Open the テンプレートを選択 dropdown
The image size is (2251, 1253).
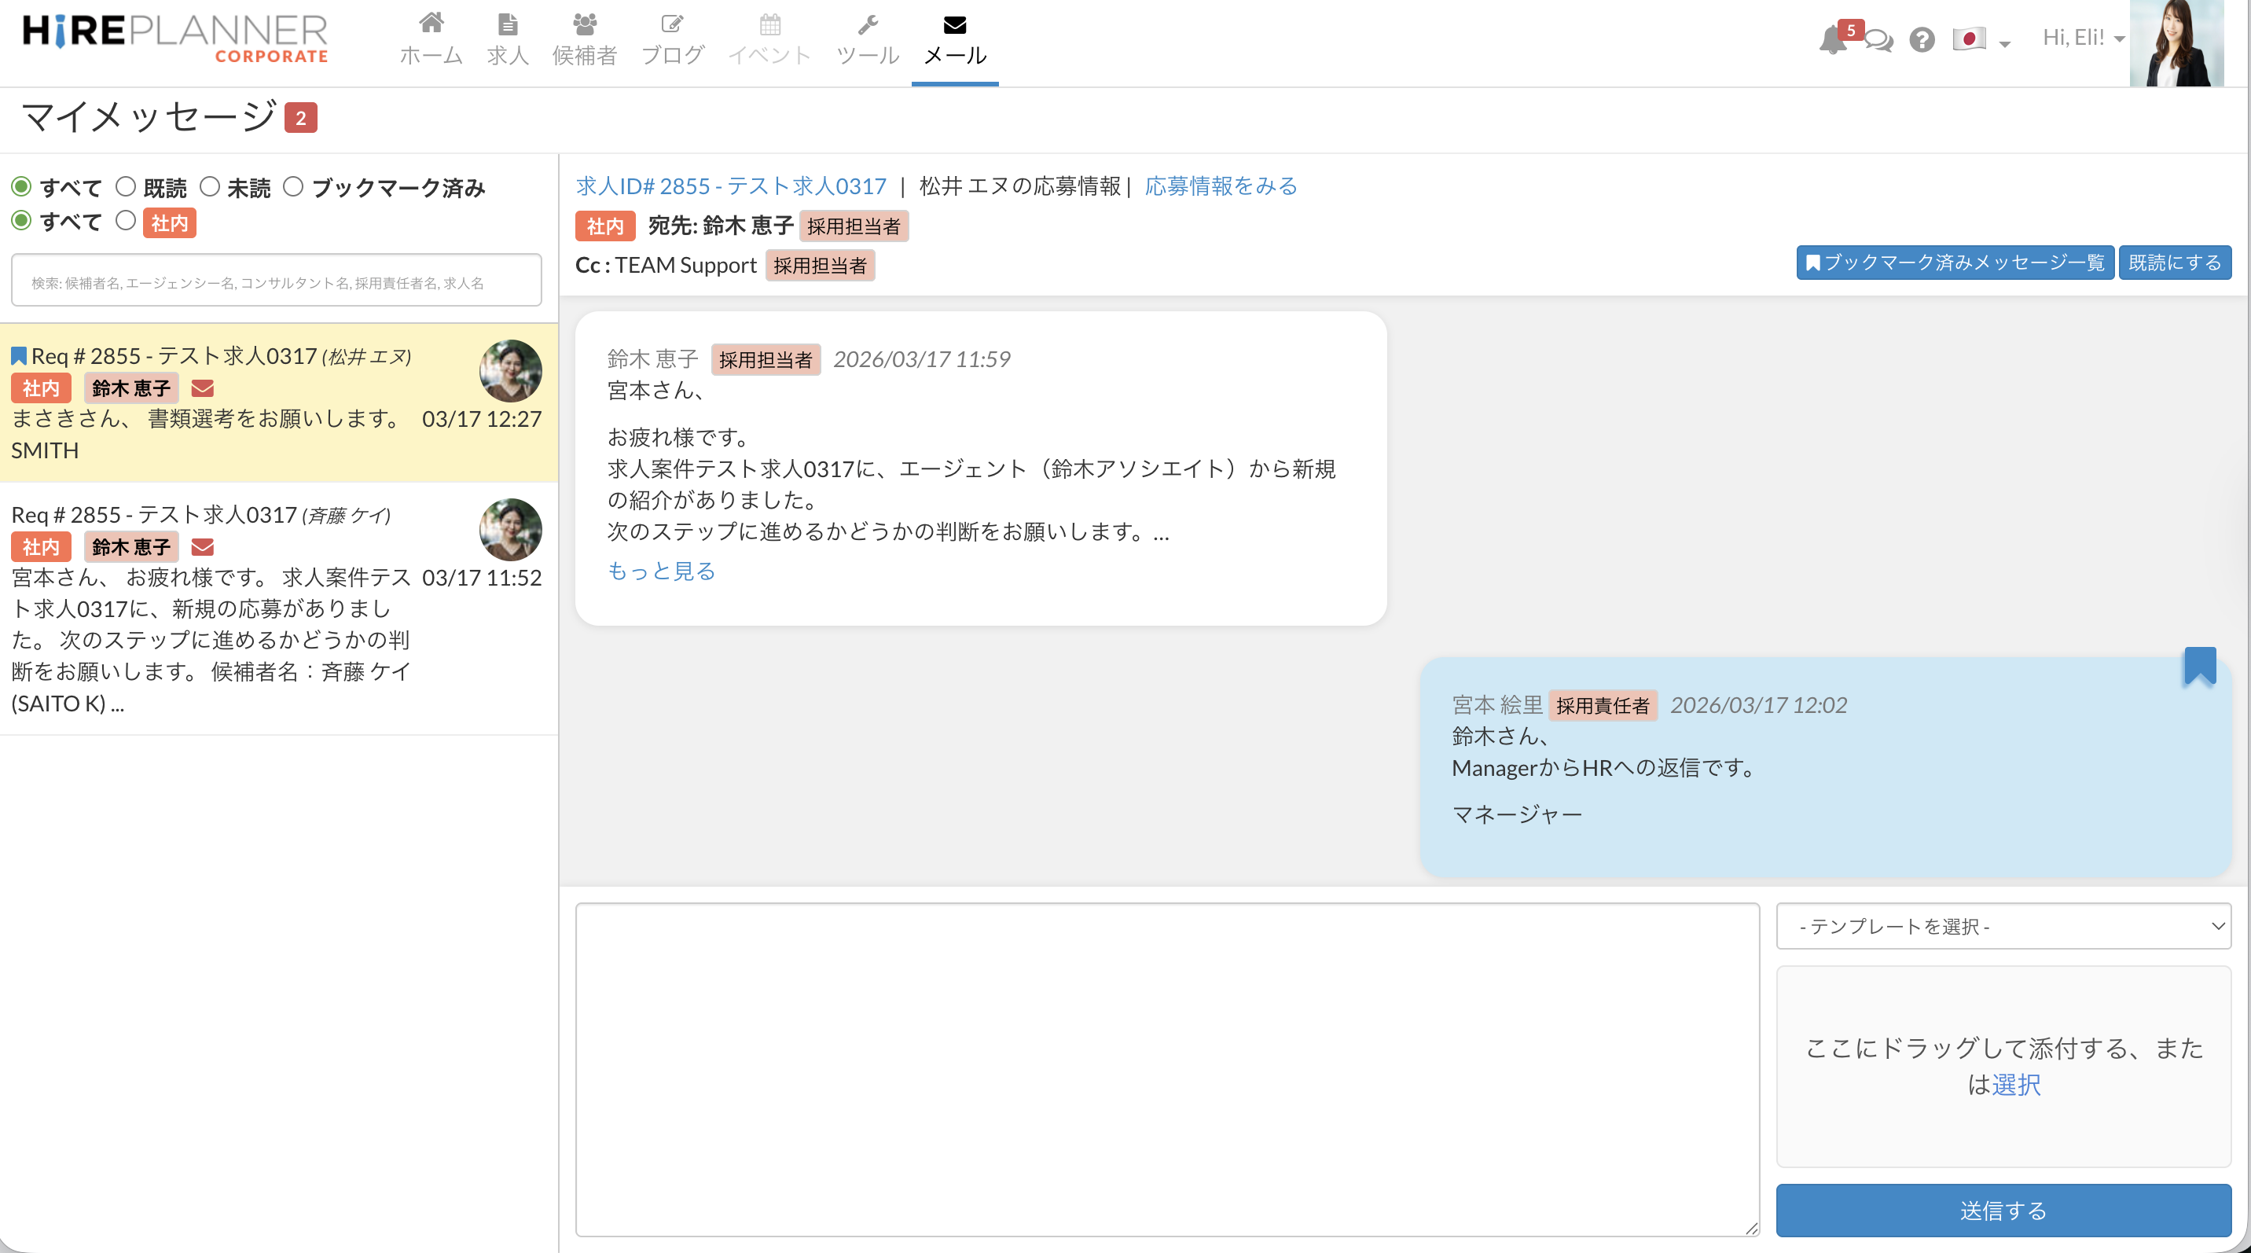tap(2003, 926)
